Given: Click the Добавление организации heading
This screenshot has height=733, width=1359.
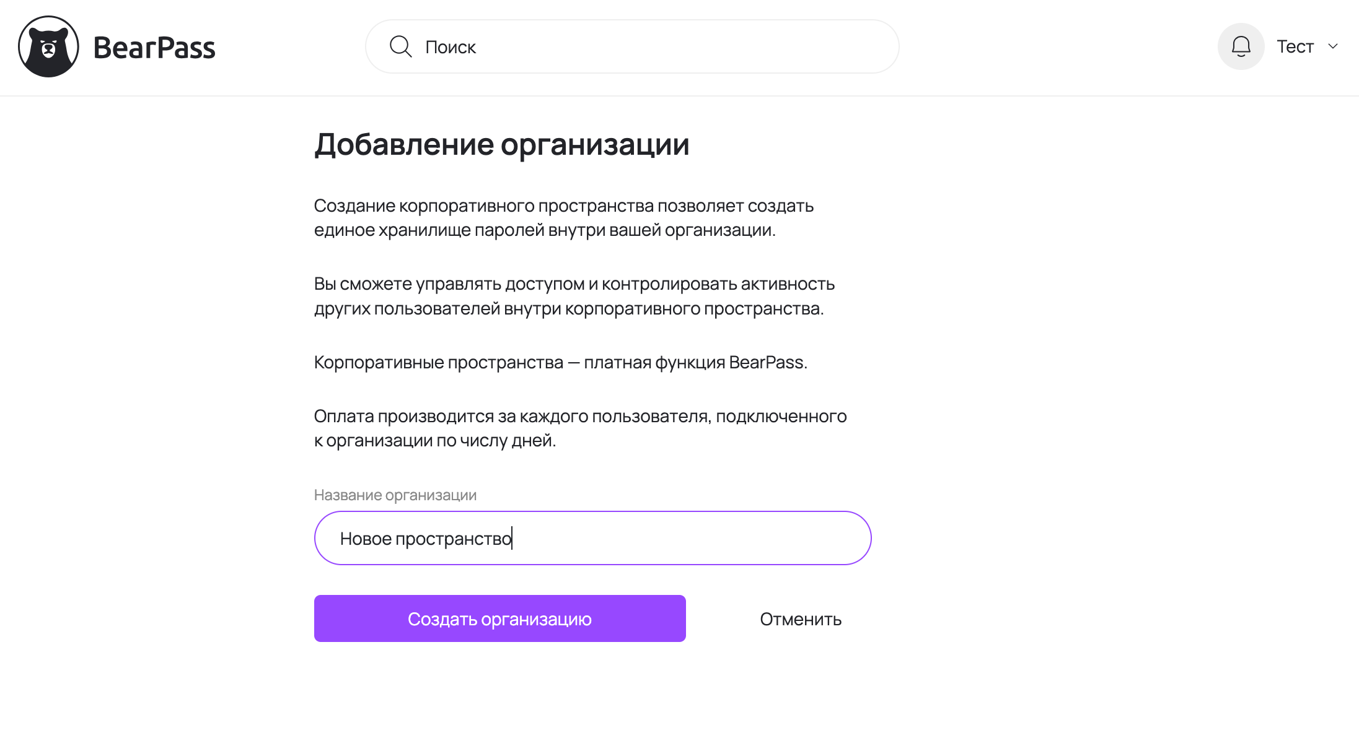Looking at the screenshot, I should tap(501, 145).
